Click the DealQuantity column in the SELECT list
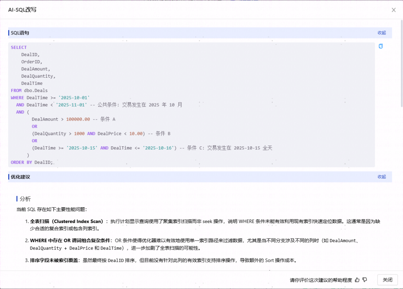The image size is (403, 289). pos(38,76)
